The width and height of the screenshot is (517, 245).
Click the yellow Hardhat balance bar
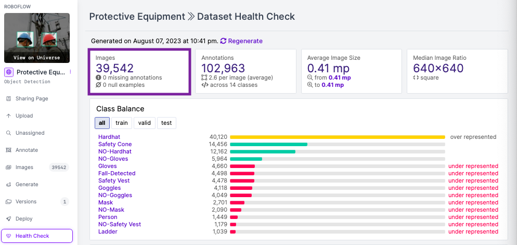click(338, 137)
